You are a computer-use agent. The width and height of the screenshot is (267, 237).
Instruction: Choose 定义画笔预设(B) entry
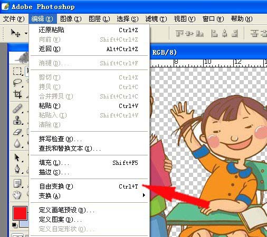(x=89, y=210)
